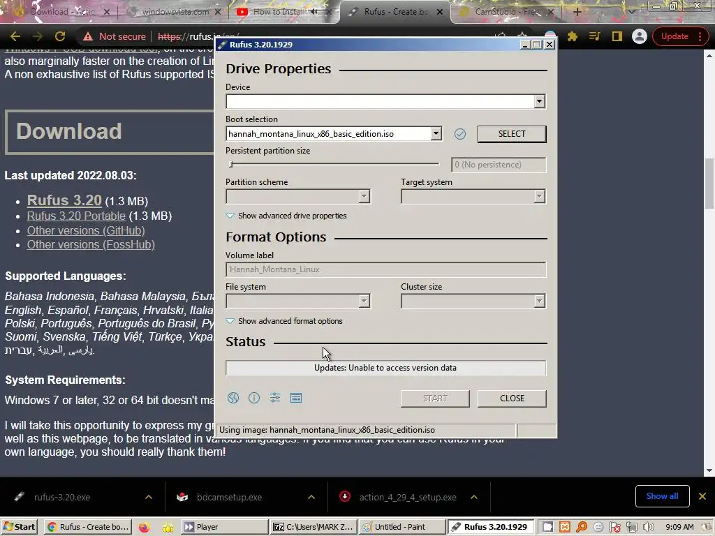Open Rufus language selection globe icon
The height and width of the screenshot is (536, 715).
233,398
